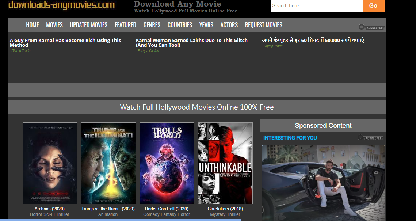416x221 pixels.
Task: Open the REQUEST MOVIES page
Action: tap(263, 25)
